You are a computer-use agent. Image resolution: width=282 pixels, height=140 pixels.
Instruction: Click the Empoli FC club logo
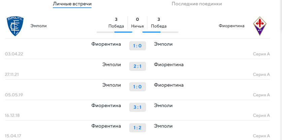(15, 26)
